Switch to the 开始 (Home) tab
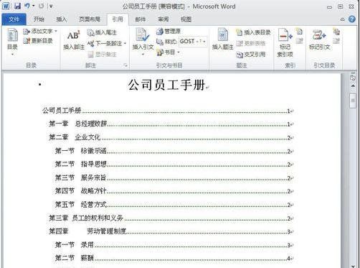This screenshot has height=268, width=360. point(39,19)
